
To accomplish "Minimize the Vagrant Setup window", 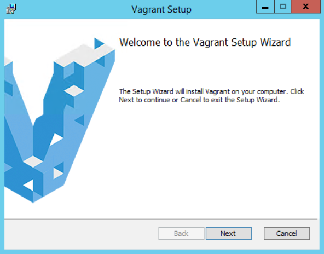I will [265, 7].
